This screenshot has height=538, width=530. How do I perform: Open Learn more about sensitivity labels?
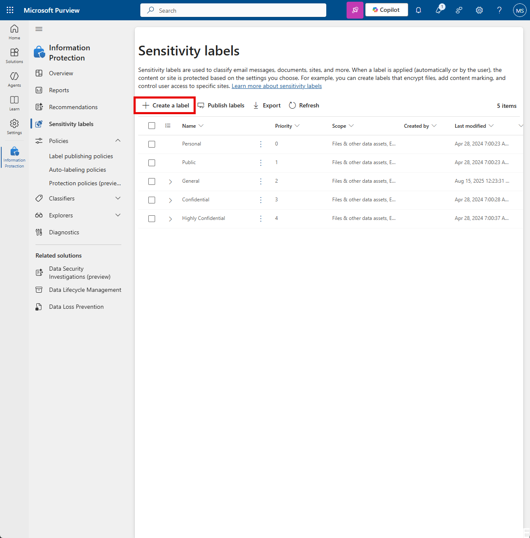pyautogui.click(x=276, y=86)
